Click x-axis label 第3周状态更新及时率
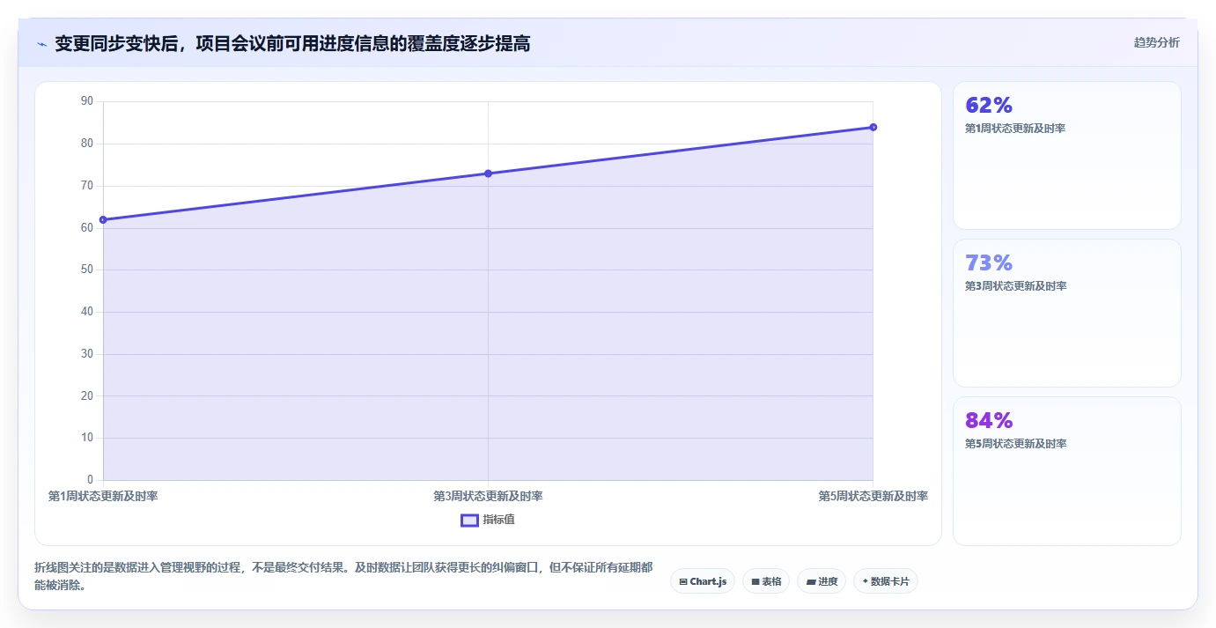The width and height of the screenshot is (1216, 628). (x=488, y=497)
